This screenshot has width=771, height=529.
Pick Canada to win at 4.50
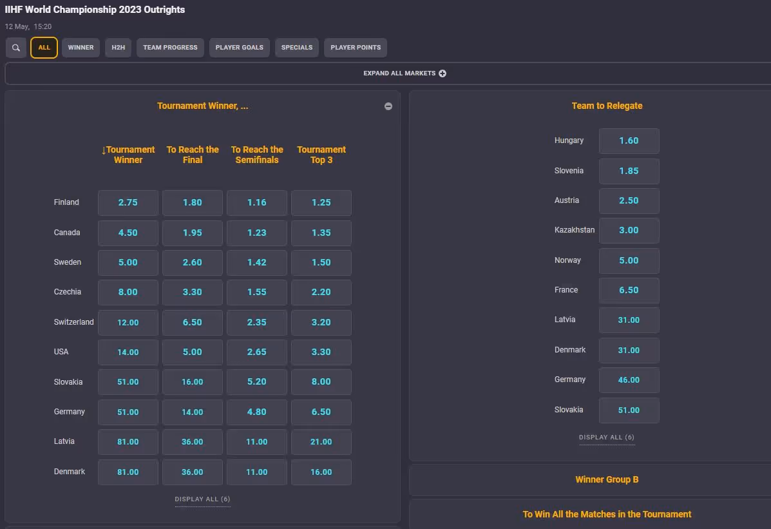tap(128, 233)
